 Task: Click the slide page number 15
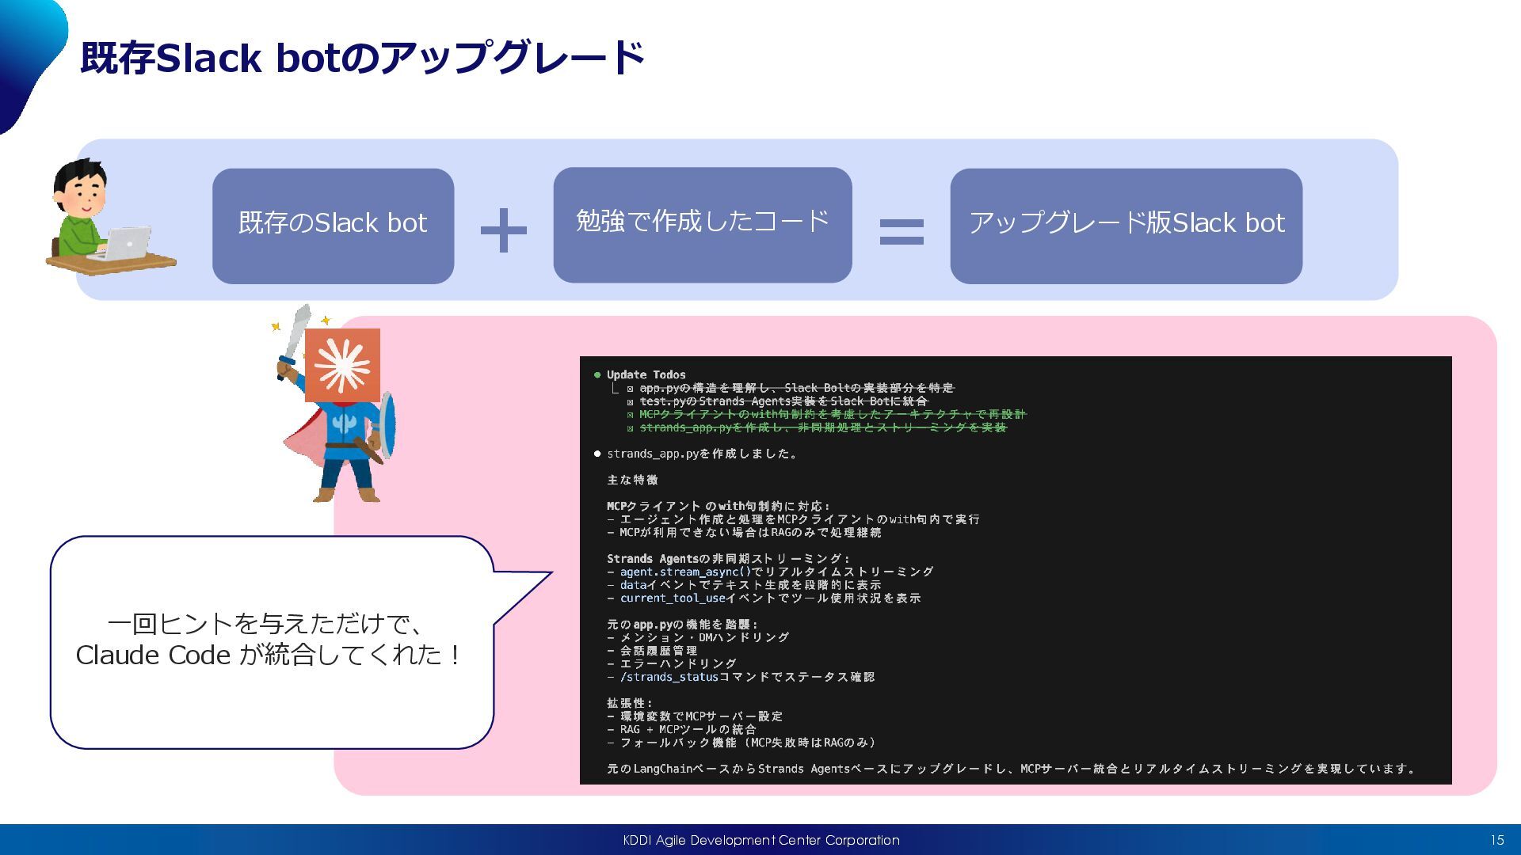pos(1496,840)
